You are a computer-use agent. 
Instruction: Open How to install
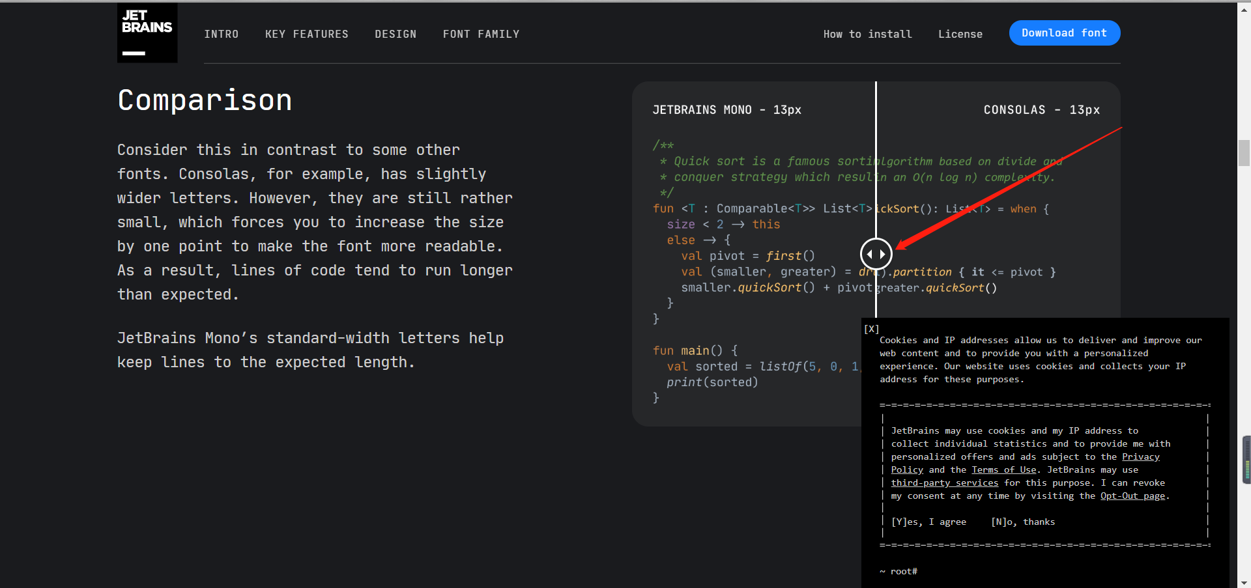point(868,34)
